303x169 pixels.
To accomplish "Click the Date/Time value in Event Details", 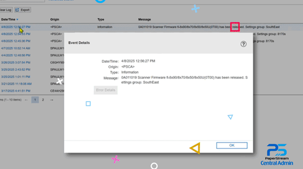I will pos(138,61).
